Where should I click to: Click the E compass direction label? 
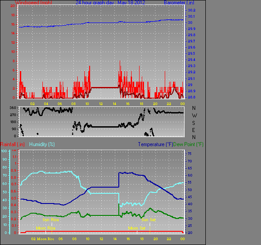pos(193,130)
